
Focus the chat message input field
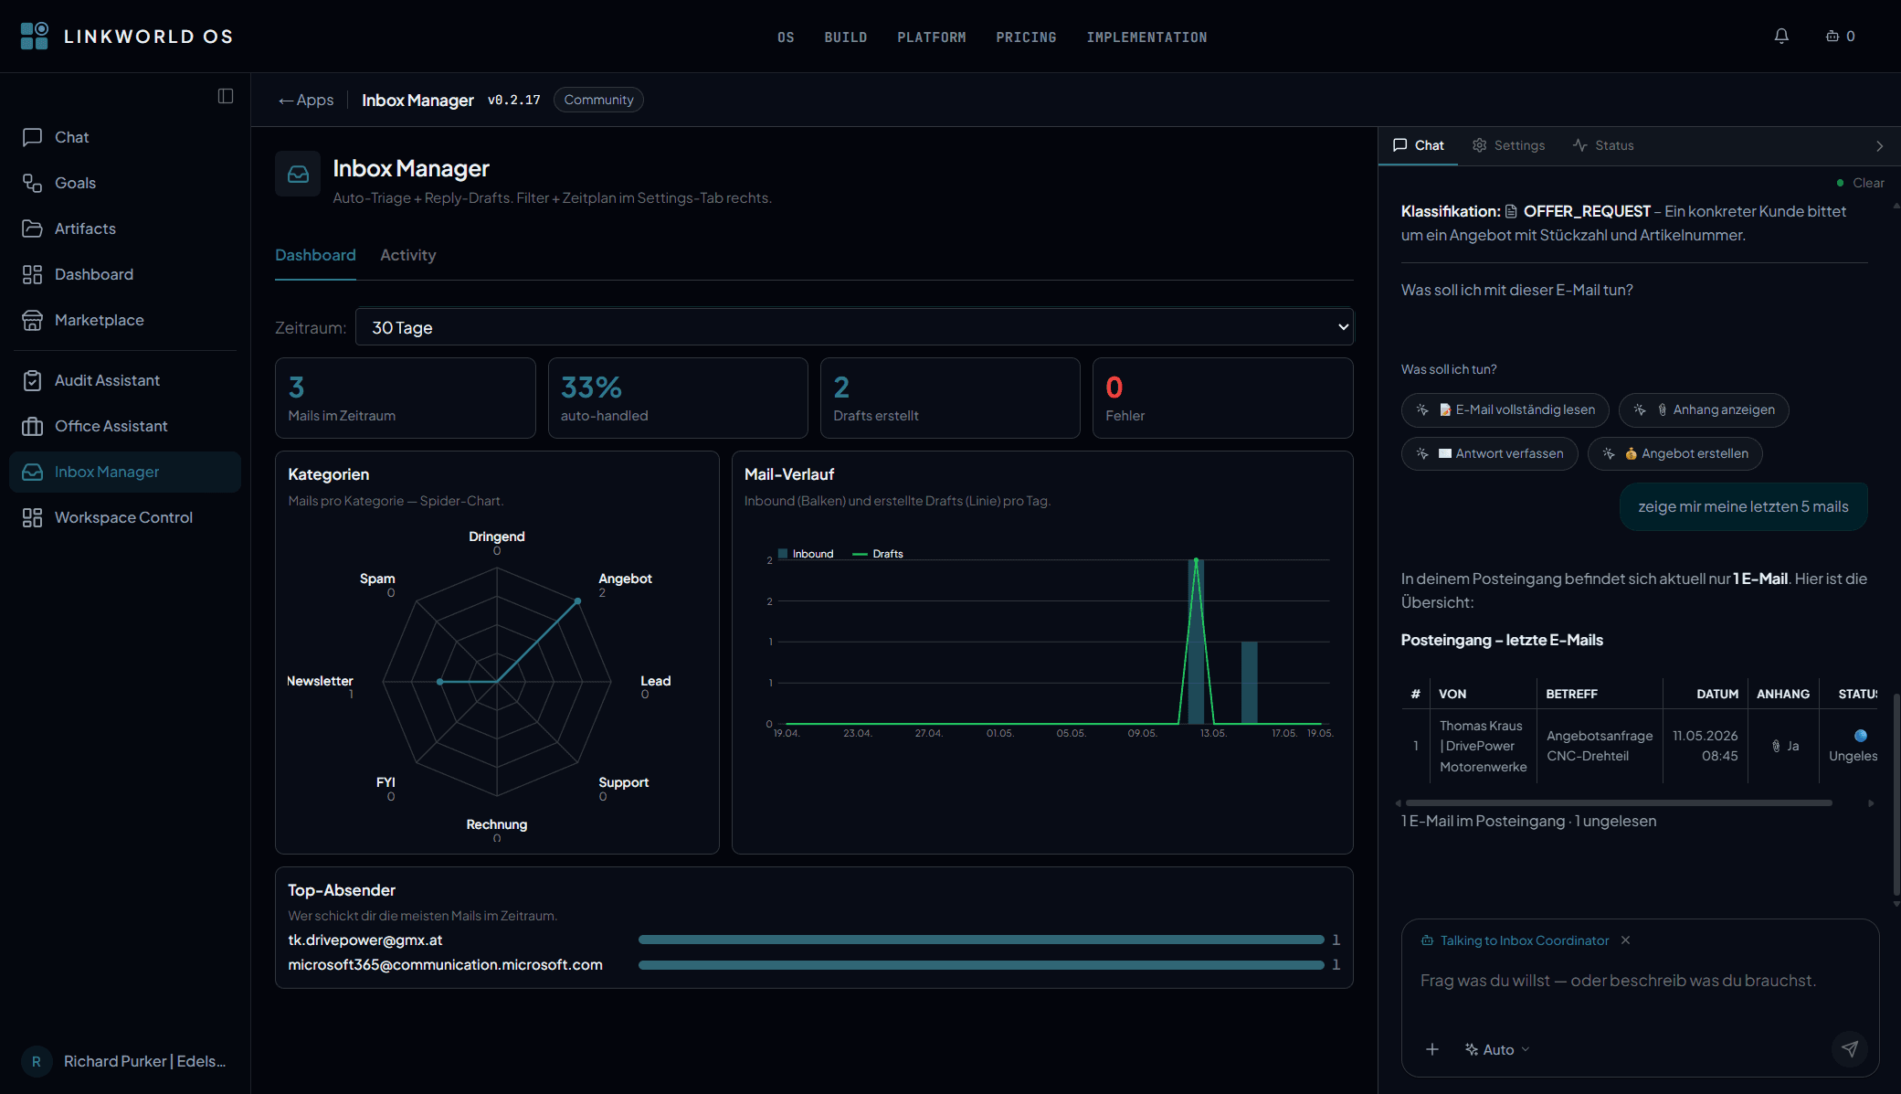point(1640,981)
